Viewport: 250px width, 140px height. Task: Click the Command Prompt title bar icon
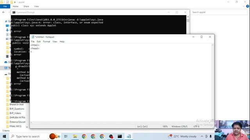pyautogui.click(x=14, y=12)
